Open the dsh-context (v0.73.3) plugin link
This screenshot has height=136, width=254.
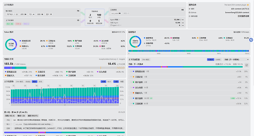240,9
